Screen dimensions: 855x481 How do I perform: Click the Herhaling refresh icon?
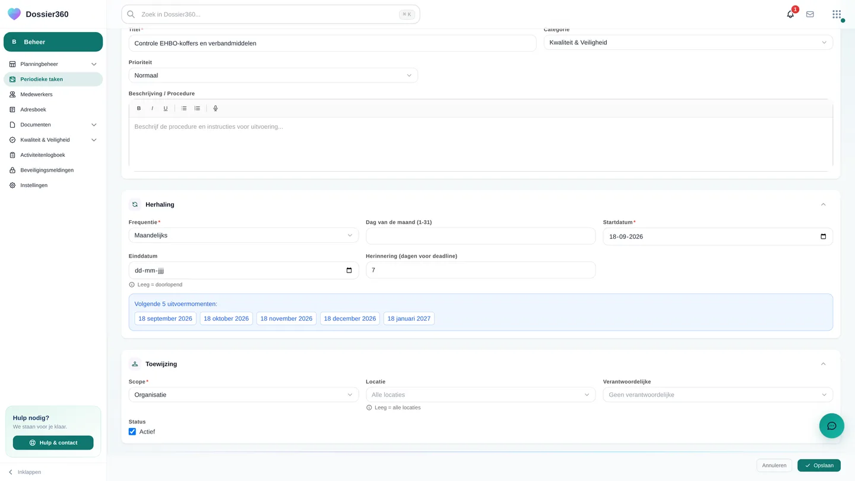point(135,204)
